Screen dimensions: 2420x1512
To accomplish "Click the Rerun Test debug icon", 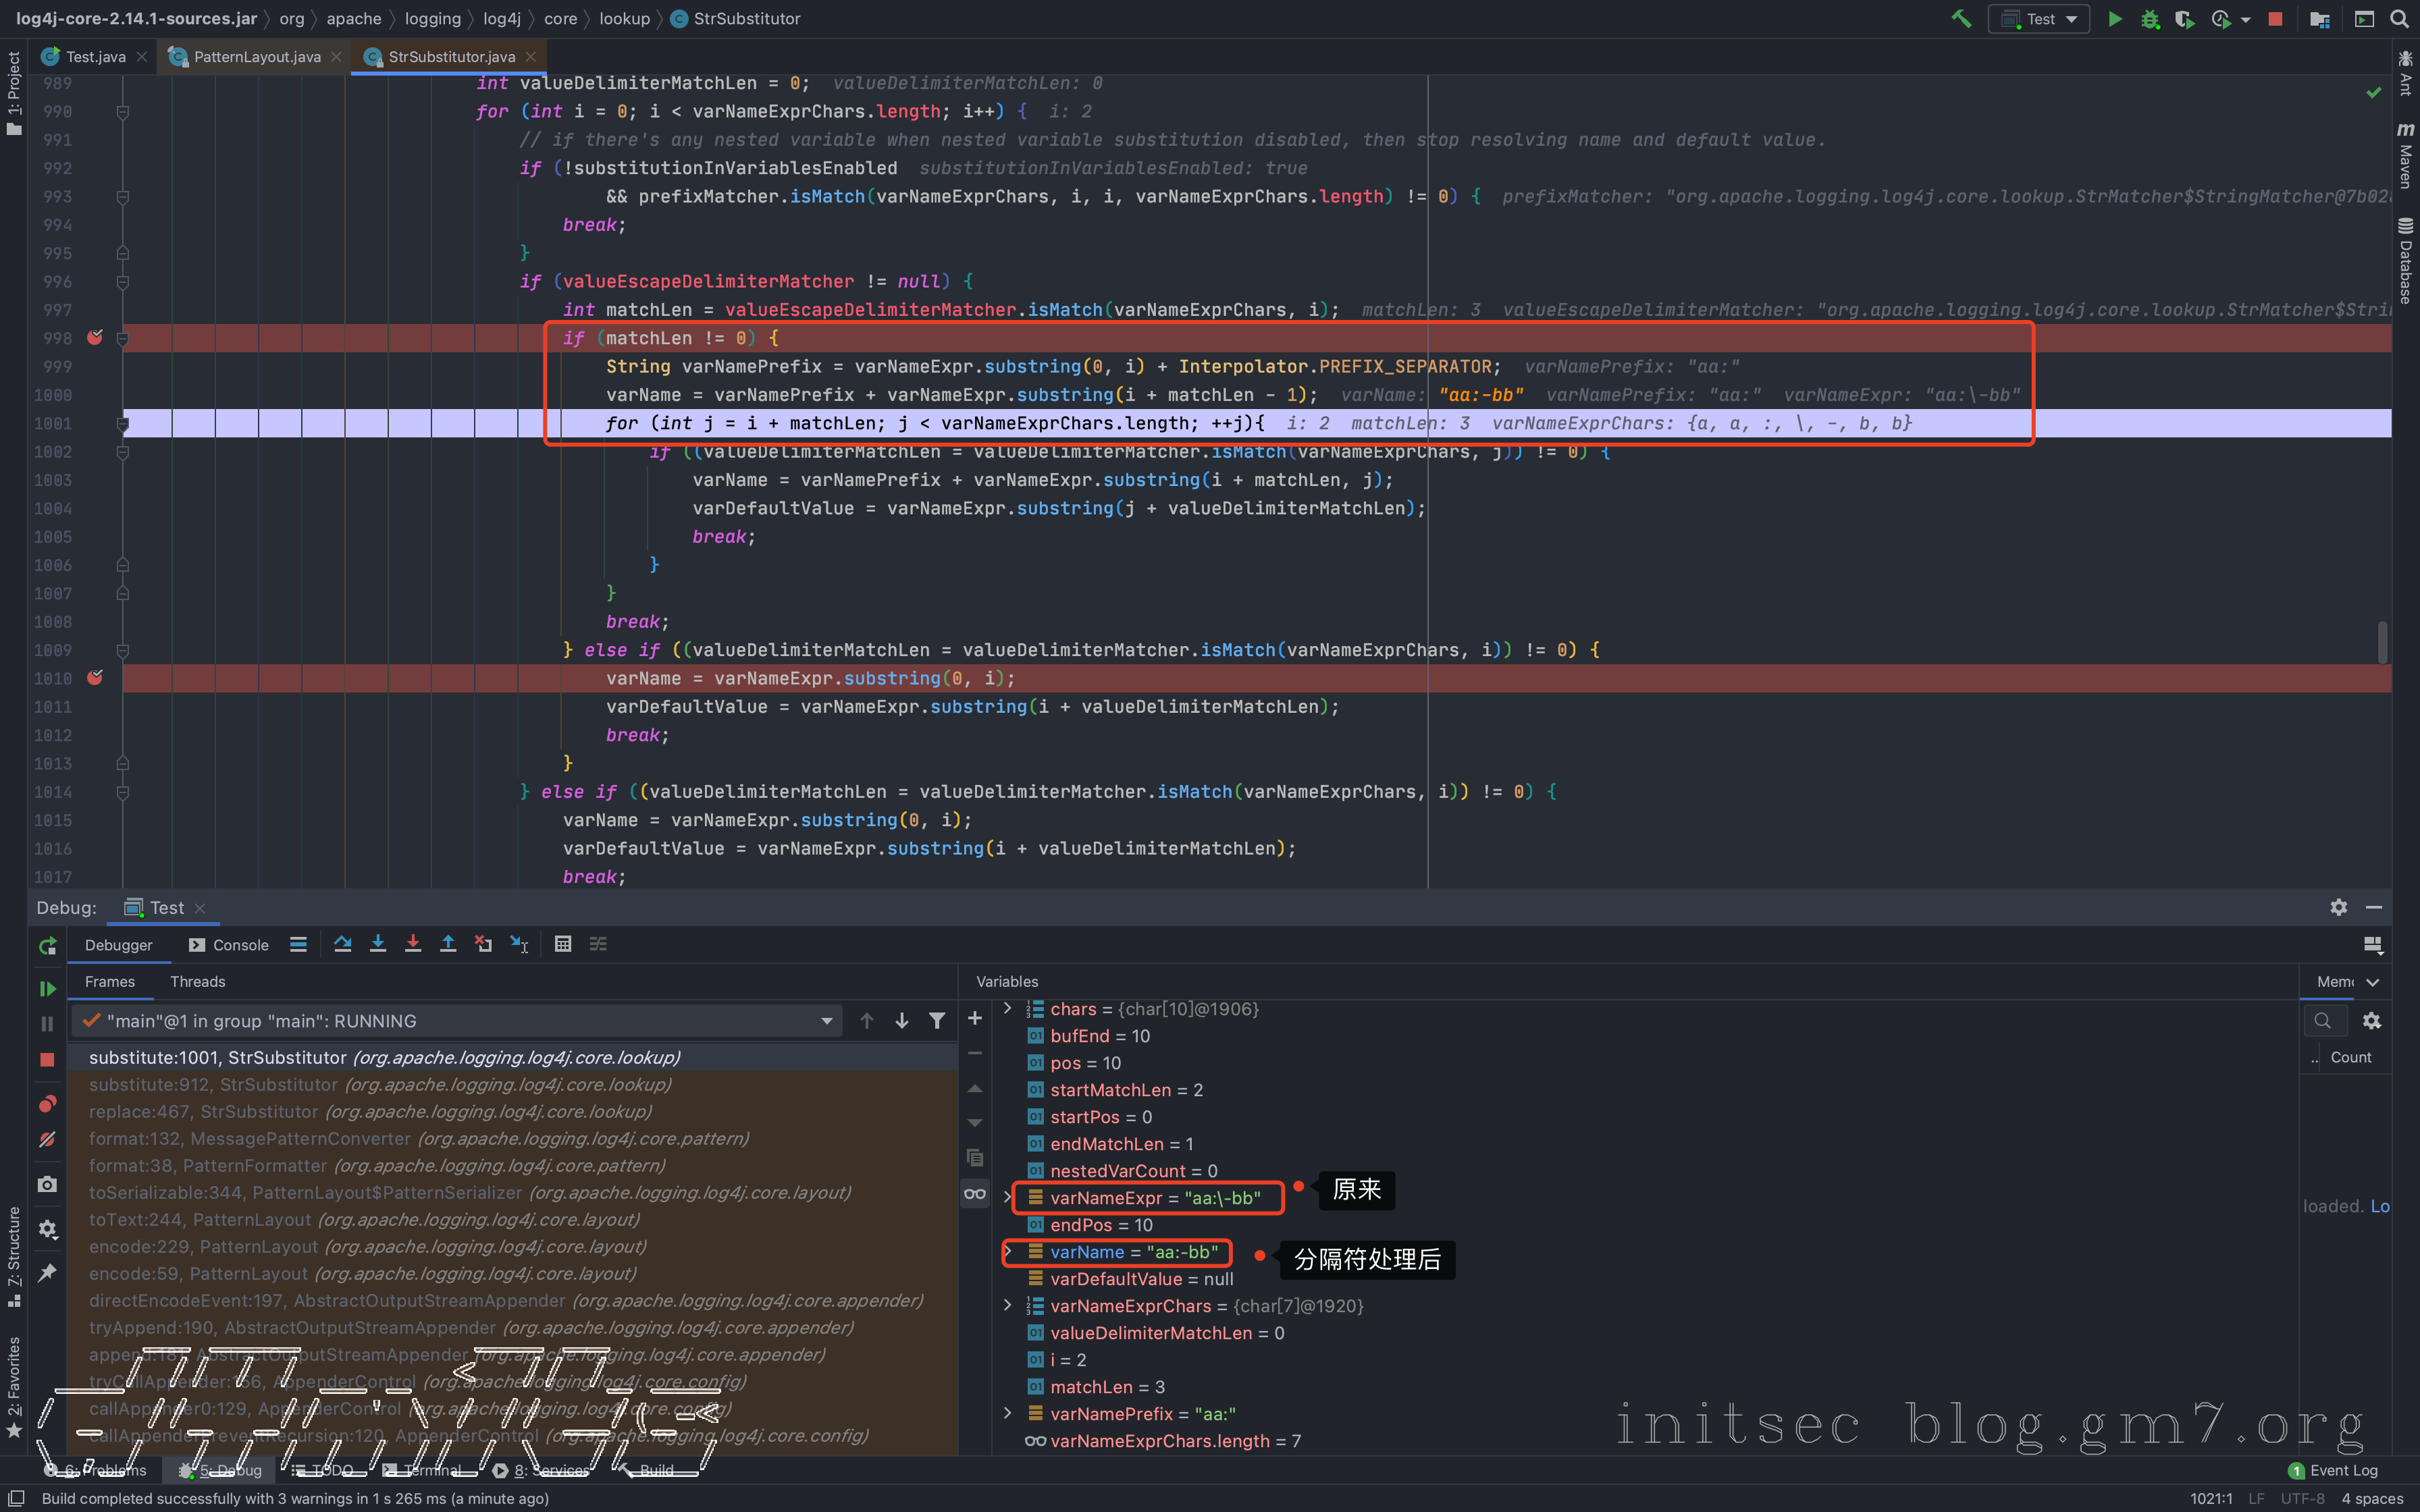I will click(47, 946).
